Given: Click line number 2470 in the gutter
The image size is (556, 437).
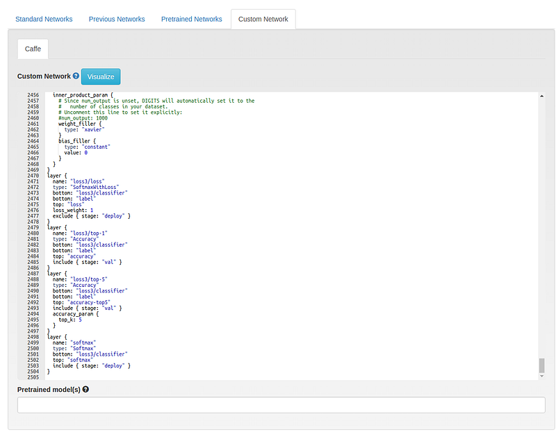Looking at the screenshot, I should pyautogui.click(x=33, y=176).
